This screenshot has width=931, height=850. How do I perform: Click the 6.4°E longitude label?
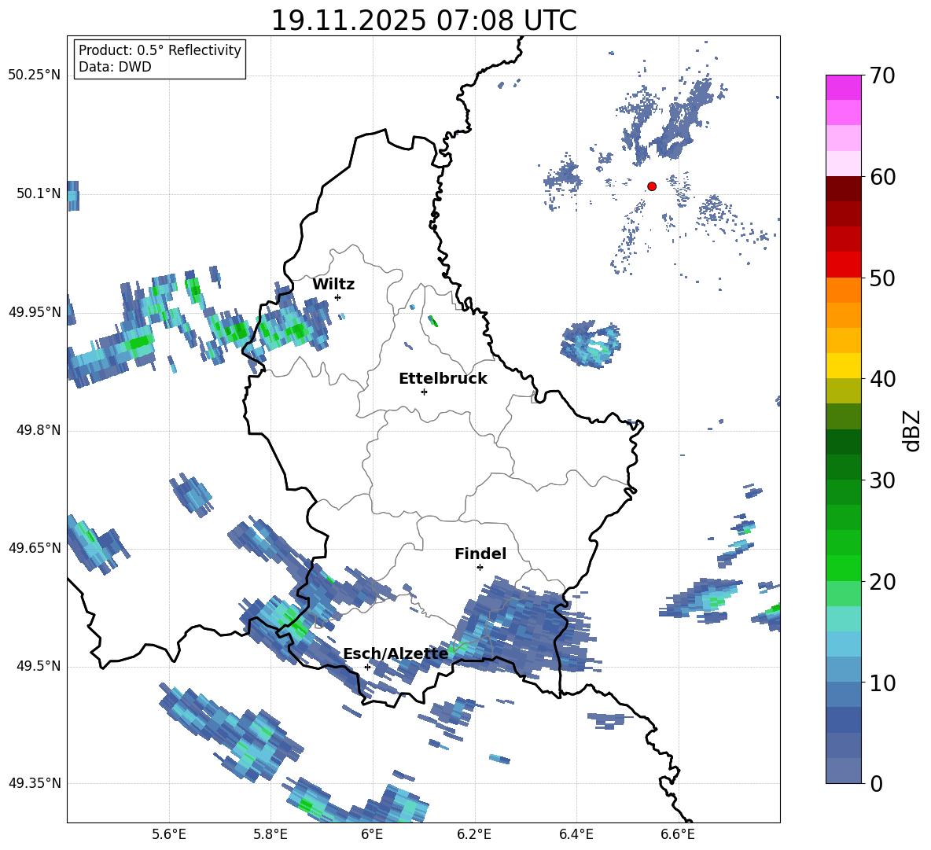[x=576, y=834]
